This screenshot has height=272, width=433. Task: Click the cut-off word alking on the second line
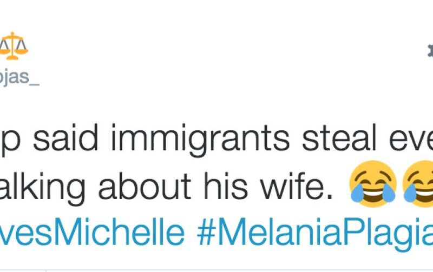coord(43,189)
